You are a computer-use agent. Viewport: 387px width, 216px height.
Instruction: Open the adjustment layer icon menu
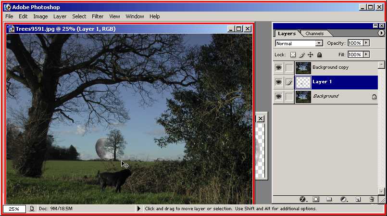[343, 199]
